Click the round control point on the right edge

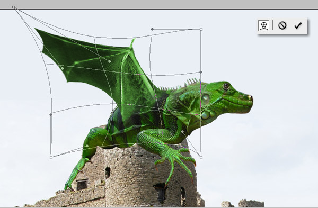201,72
